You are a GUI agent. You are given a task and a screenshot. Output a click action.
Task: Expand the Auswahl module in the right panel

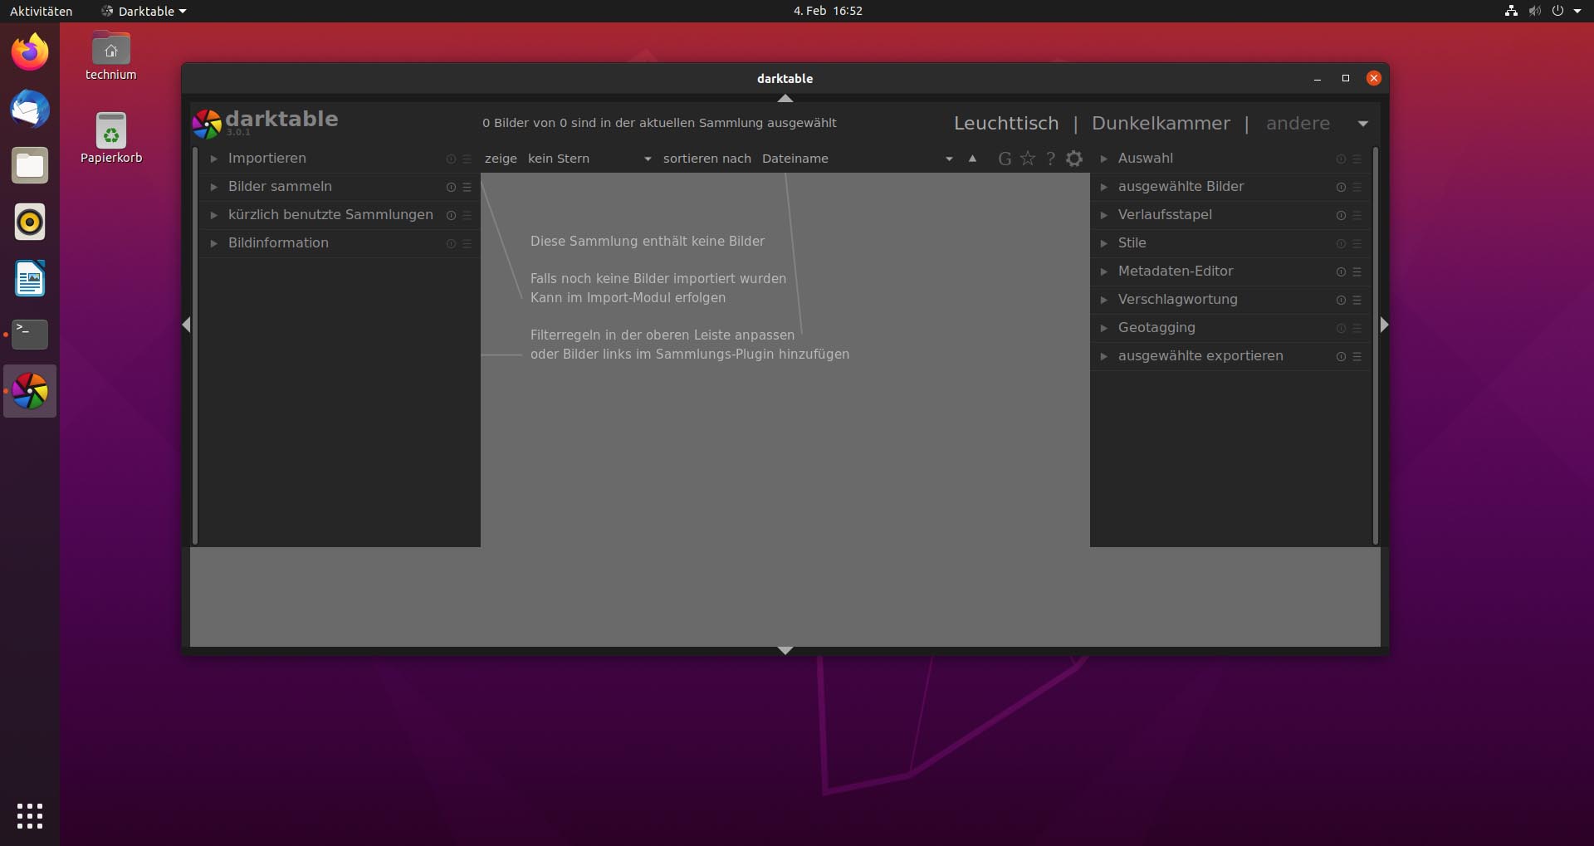coord(1146,159)
